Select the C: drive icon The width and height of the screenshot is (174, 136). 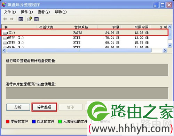pyautogui.click(x=5, y=33)
